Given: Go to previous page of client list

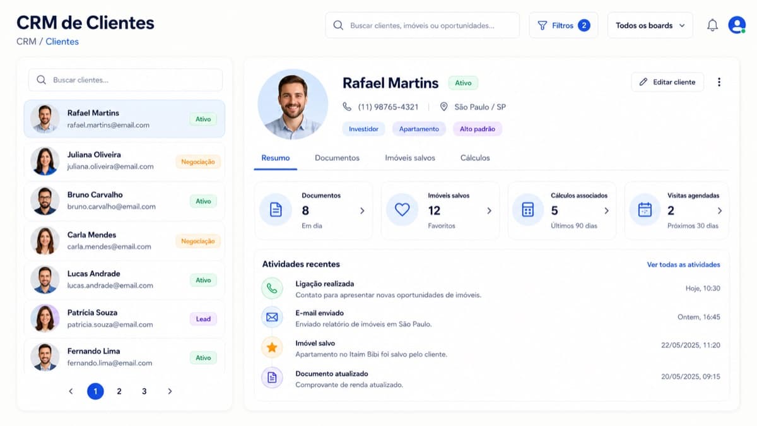Looking at the screenshot, I should coord(71,391).
